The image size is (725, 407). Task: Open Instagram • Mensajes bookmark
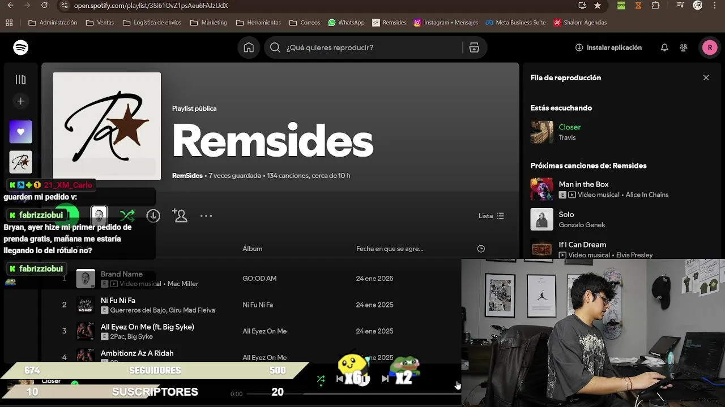coord(446,23)
